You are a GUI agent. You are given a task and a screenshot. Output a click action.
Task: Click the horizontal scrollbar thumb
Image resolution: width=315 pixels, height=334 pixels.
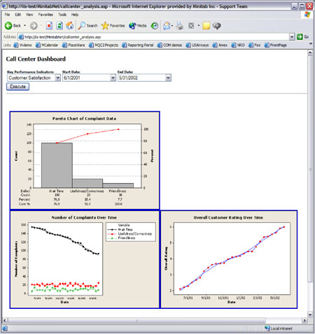coord(136,321)
